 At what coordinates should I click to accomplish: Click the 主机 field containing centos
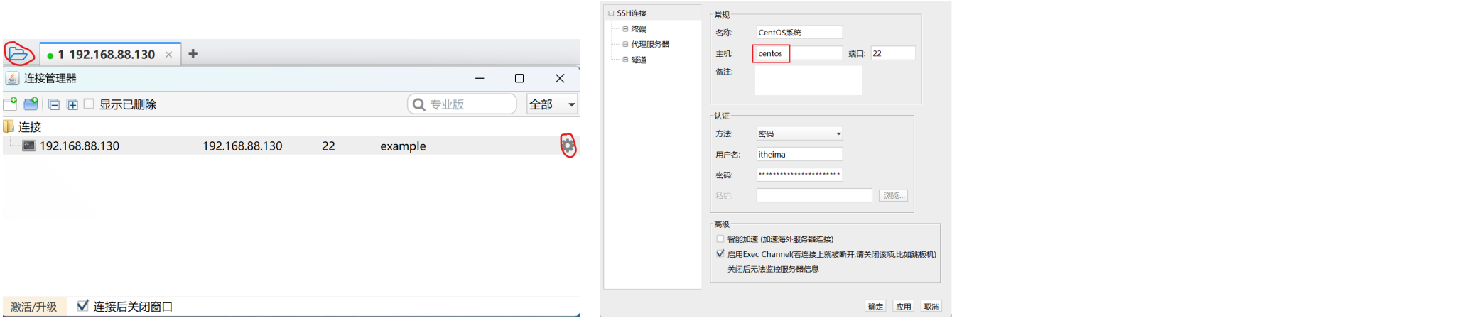799,53
